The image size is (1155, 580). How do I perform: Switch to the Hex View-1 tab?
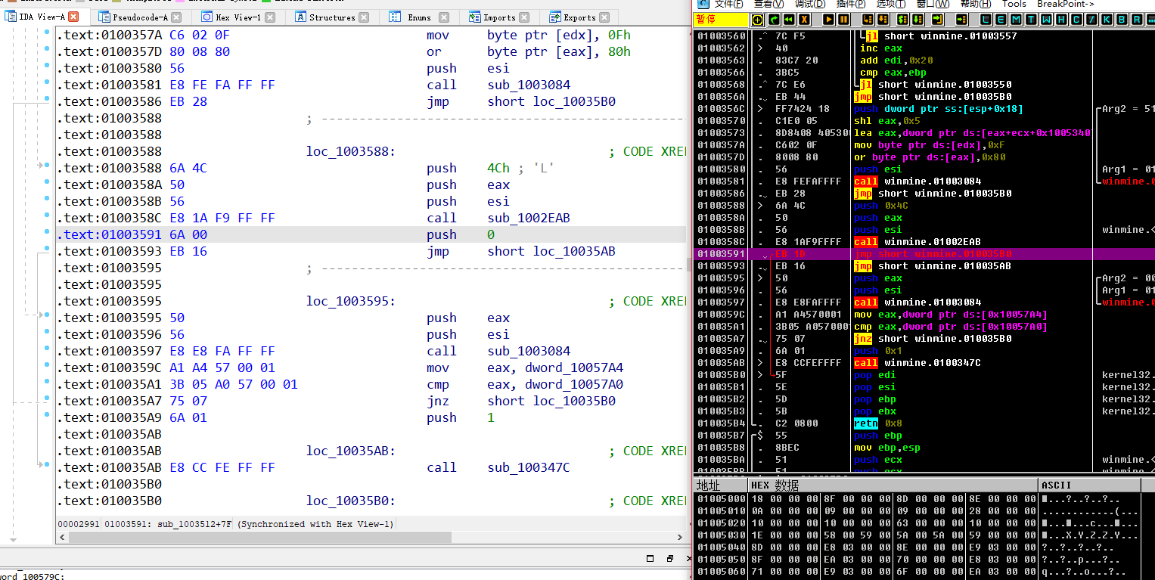point(238,17)
